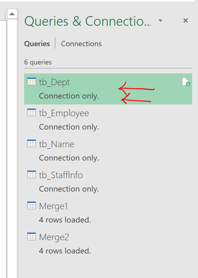This screenshot has height=278, width=198.
Task: Click the Queries & Connections pane title
Action: tap(88, 21)
